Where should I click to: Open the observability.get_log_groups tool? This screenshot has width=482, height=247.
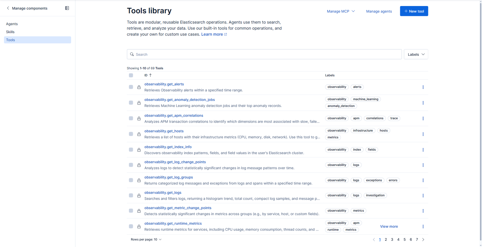(169, 177)
